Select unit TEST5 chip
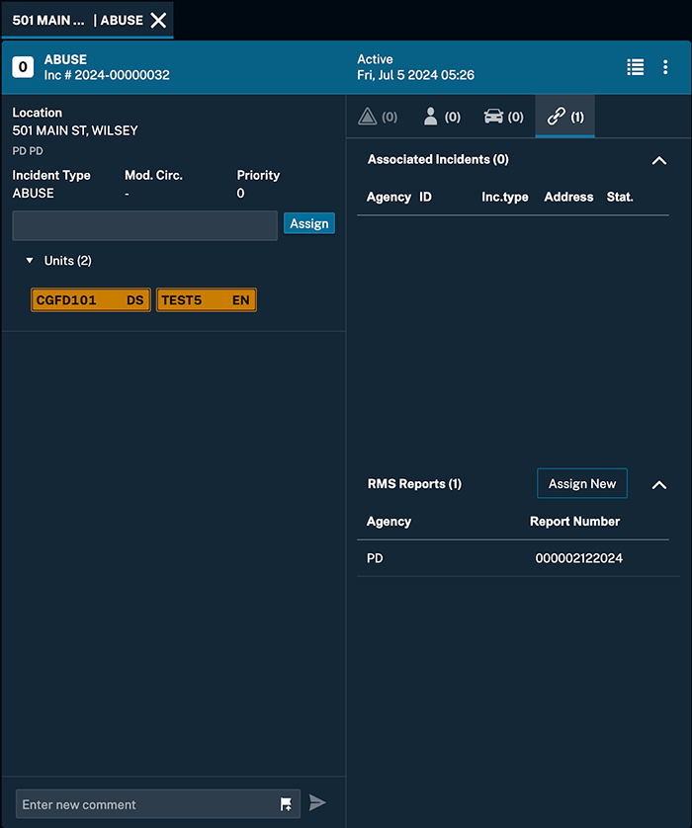The image size is (692, 828). pyautogui.click(x=206, y=300)
